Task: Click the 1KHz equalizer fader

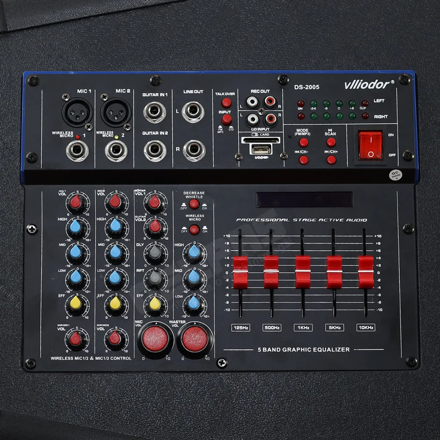Action: click(303, 272)
